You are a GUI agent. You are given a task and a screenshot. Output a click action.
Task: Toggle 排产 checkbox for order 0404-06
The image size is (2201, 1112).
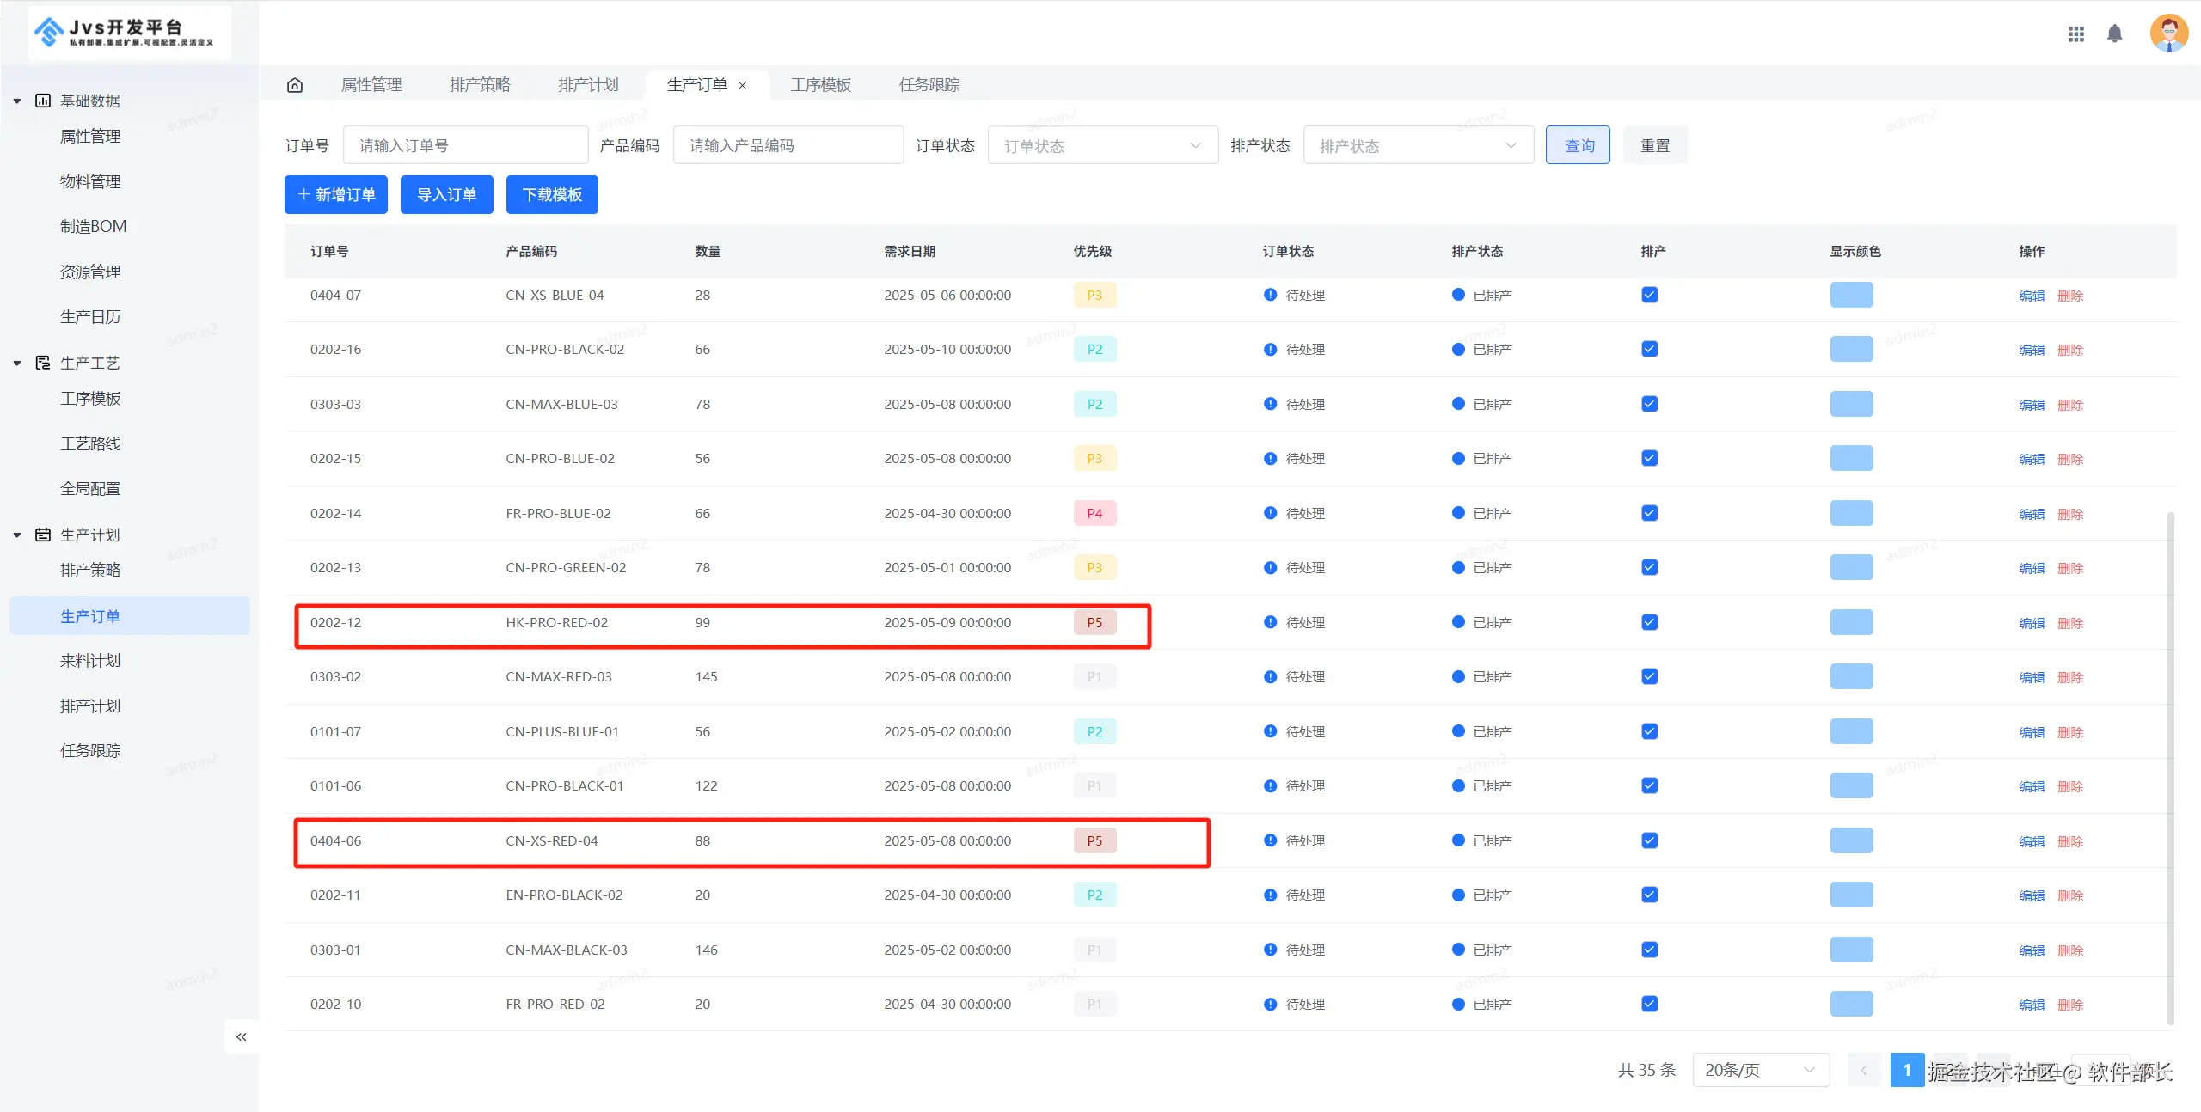(1649, 840)
